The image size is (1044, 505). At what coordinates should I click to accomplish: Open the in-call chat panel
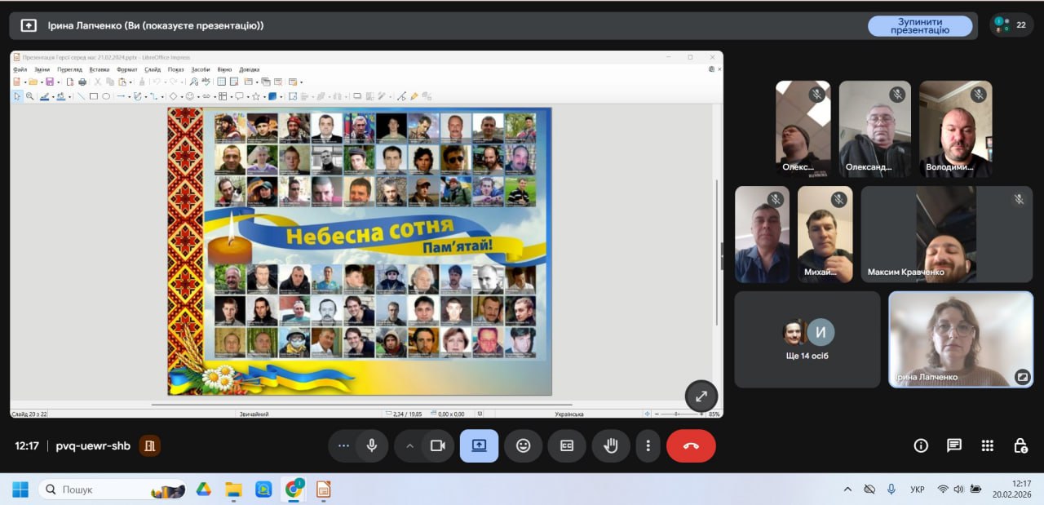(x=953, y=445)
